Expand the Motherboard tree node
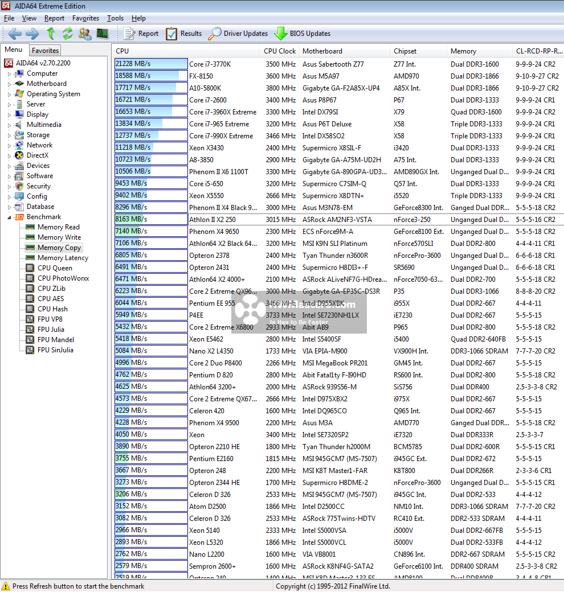The width and height of the screenshot is (564, 592). [x=10, y=84]
